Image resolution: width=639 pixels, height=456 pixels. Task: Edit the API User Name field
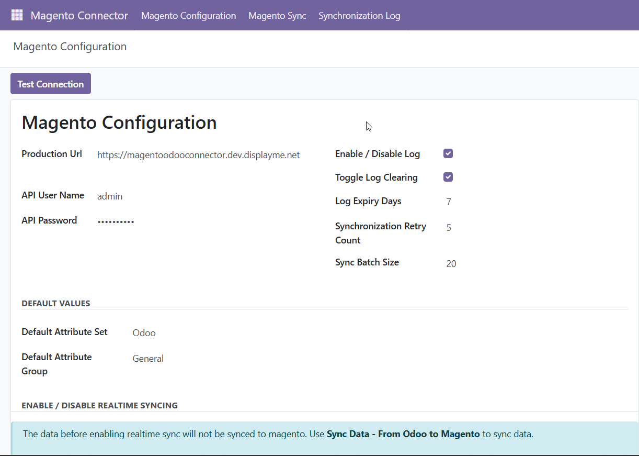110,196
